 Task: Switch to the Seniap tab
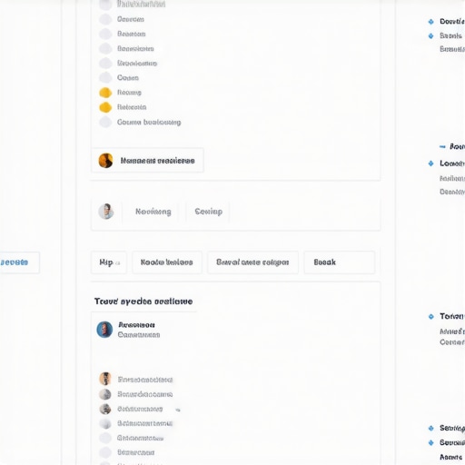click(209, 212)
